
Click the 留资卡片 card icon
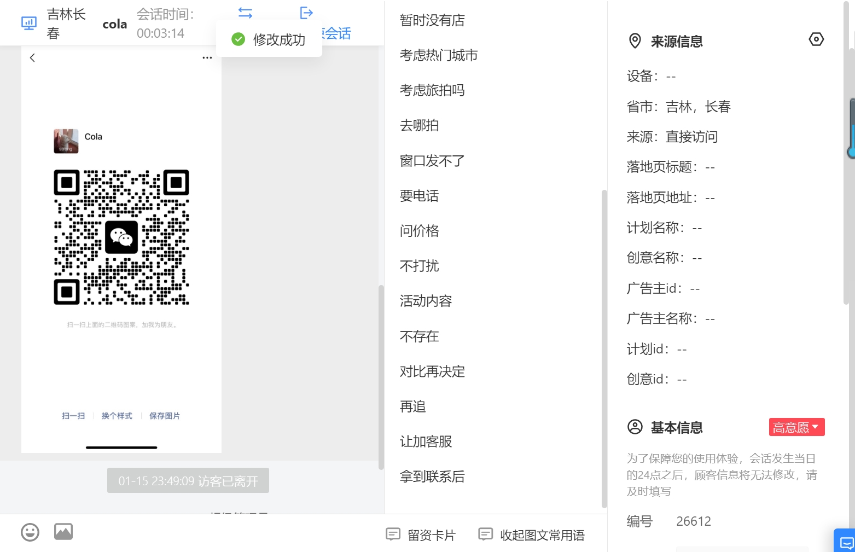pyautogui.click(x=393, y=534)
